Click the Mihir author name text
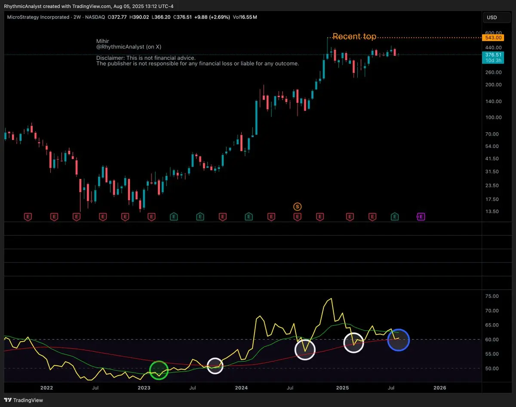Image resolution: width=516 pixels, height=407 pixels. (x=102, y=41)
